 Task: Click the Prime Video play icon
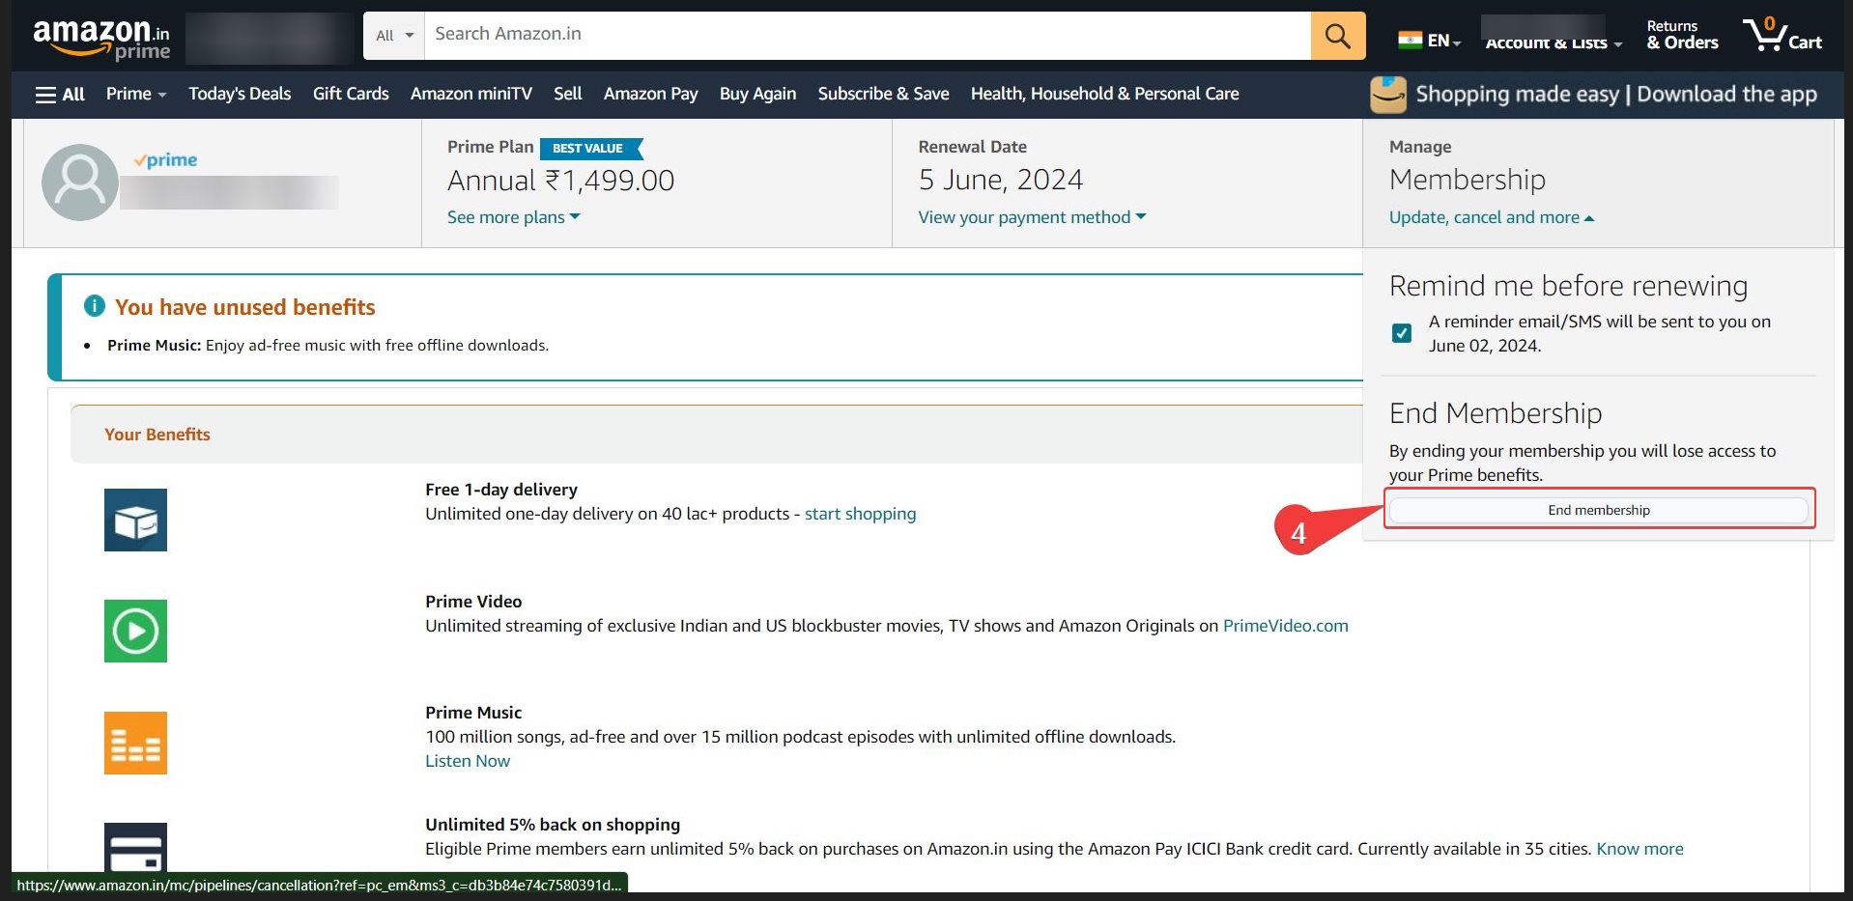point(135,632)
